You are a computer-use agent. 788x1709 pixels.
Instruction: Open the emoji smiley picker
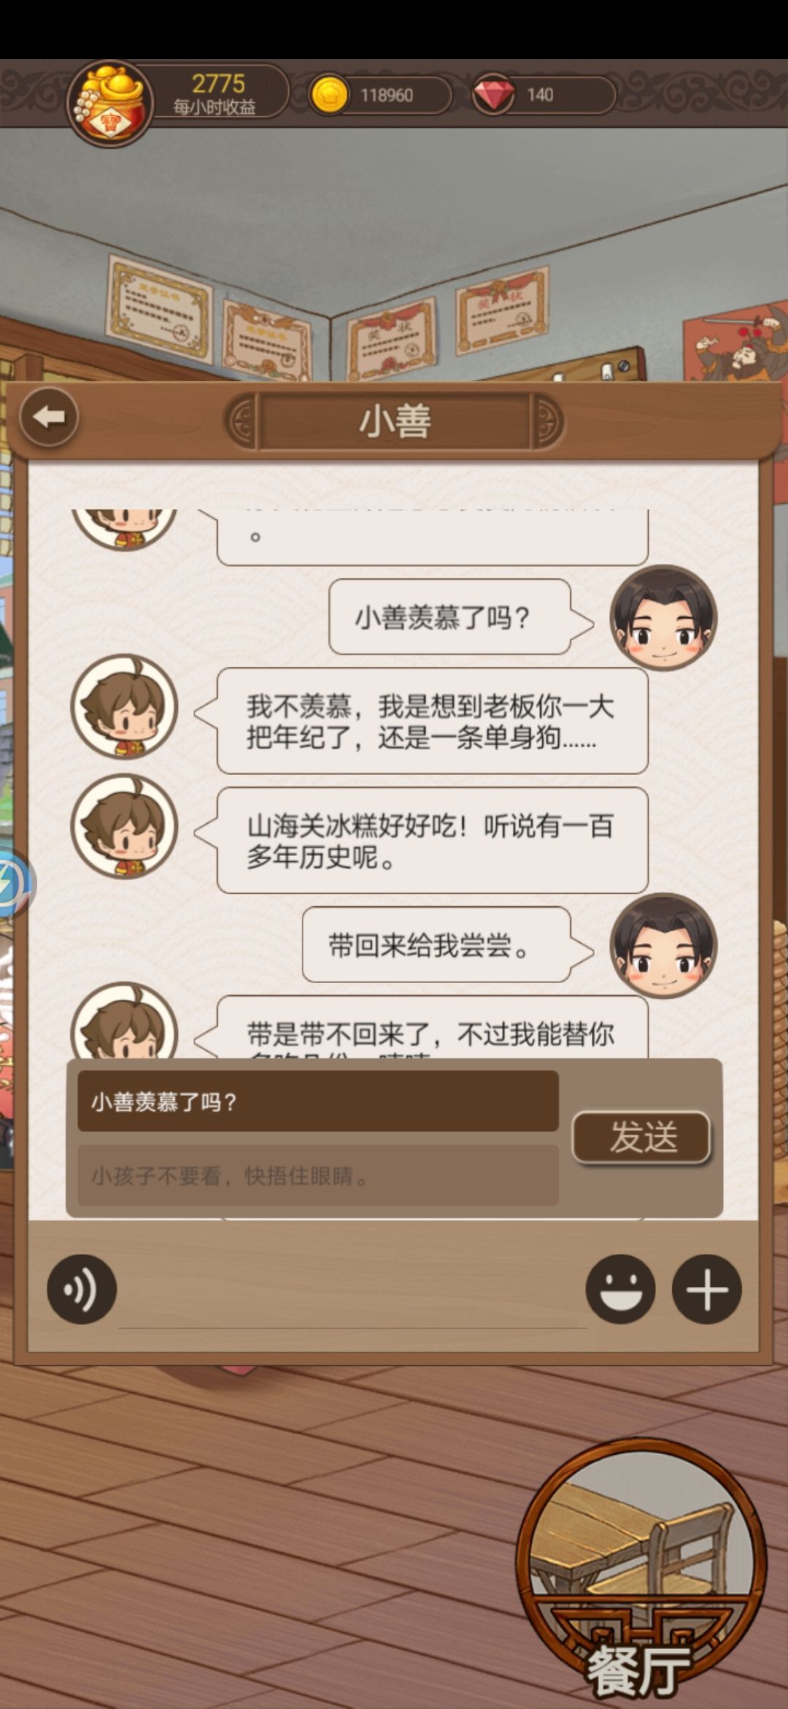pyautogui.click(x=620, y=1289)
